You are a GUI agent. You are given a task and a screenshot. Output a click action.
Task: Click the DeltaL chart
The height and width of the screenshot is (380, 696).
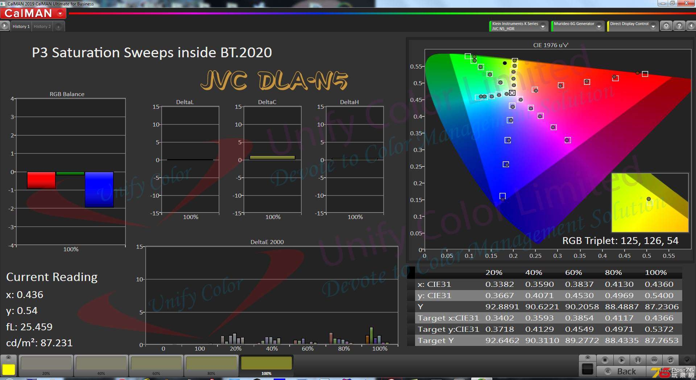click(190, 160)
